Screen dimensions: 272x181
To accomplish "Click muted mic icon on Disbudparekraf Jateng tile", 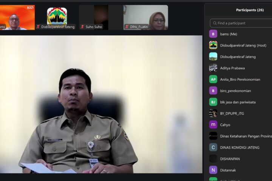I will pos(38,27).
